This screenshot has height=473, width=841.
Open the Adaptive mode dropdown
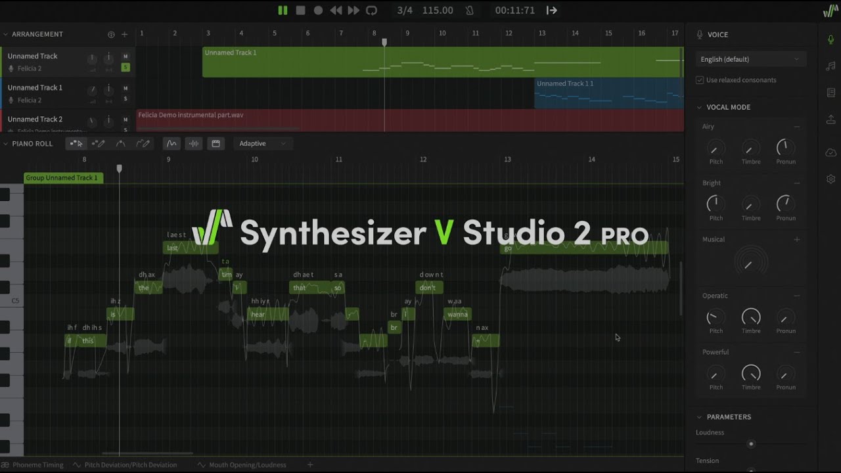pyautogui.click(x=263, y=143)
